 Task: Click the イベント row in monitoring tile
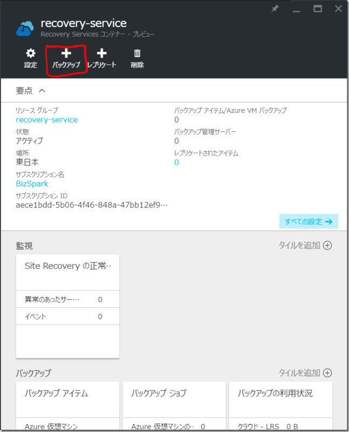pyautogui.click(x=68, y=316)
